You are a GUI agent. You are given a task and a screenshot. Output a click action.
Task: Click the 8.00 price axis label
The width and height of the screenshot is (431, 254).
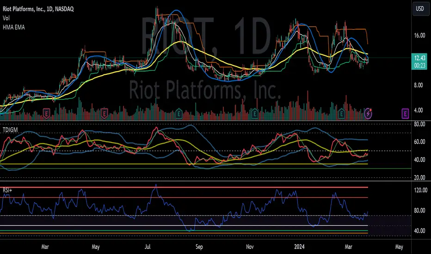(419, 85)
